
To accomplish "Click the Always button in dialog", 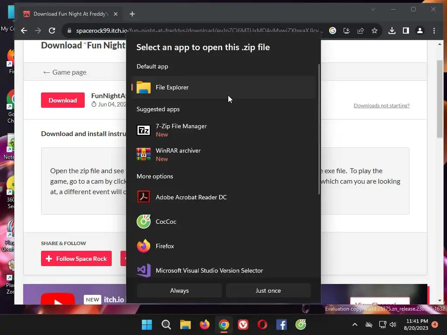I will (x=179, y=291).
